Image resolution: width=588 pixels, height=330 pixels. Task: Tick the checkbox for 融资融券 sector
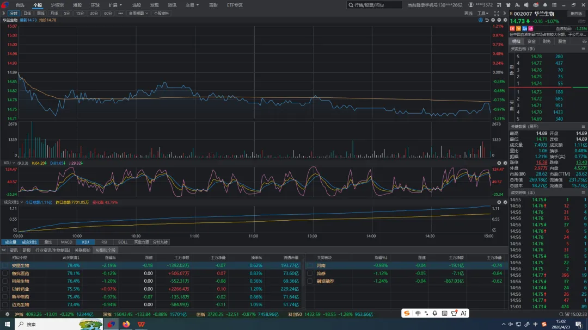coord(310,281)
